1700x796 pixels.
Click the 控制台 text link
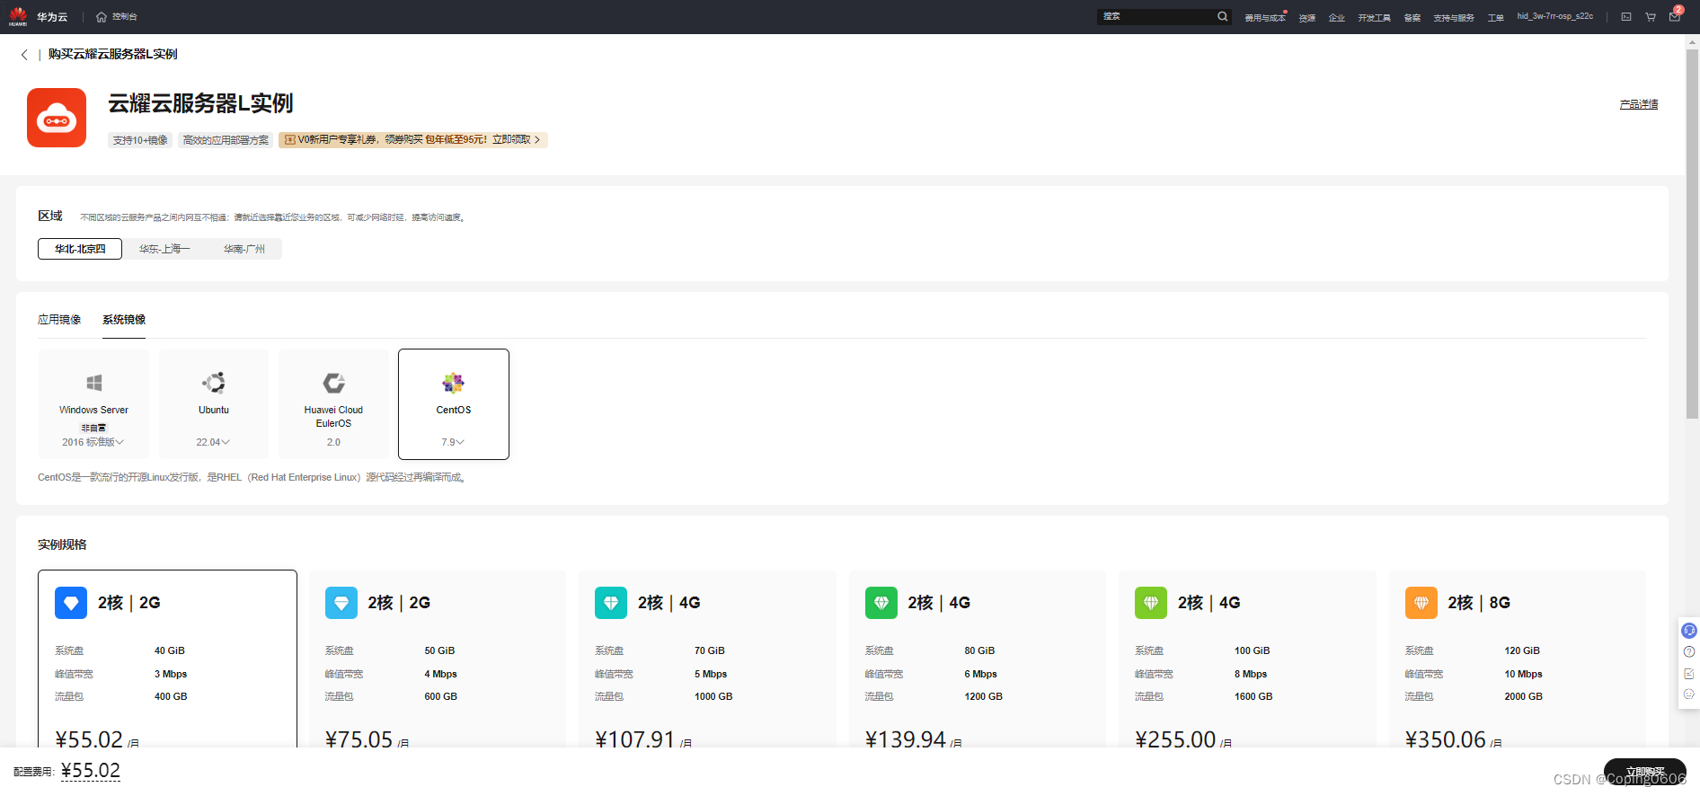pyautogui.click(x=125, y=17)
